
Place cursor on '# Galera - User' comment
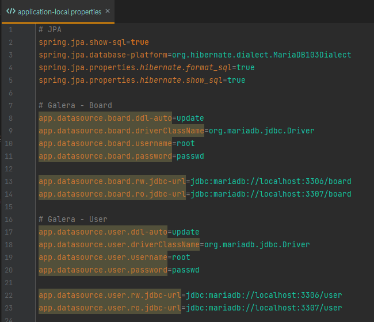tap(72, 220)
